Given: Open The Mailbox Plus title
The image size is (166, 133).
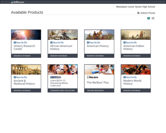Looking at the screenshot, I should [98, 83].
